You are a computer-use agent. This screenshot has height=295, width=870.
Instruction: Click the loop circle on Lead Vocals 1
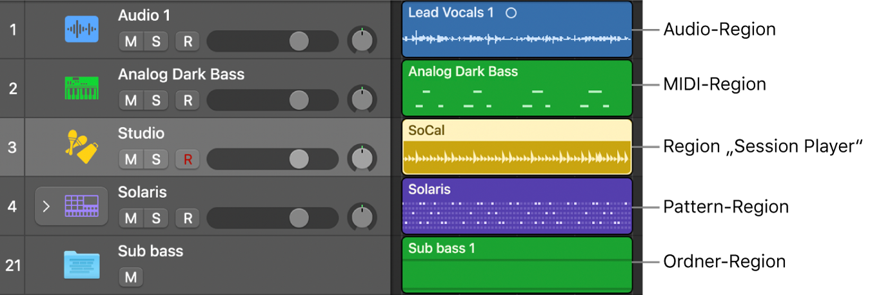pyautogui.click(x=511, y=13)
